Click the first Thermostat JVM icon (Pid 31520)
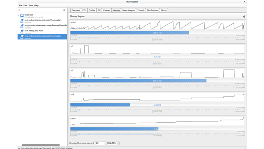The height and width of the screenshot is (149, 264). [x=22, y=21]
